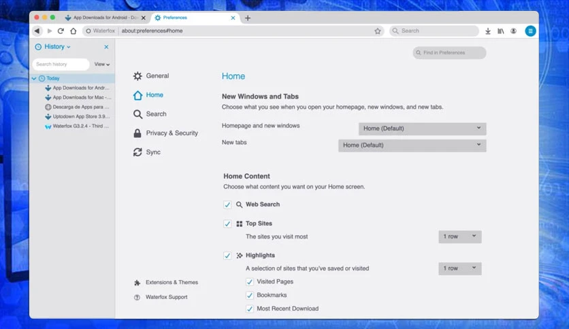Uncheck the Highlights checkbox

coord(227,256)
